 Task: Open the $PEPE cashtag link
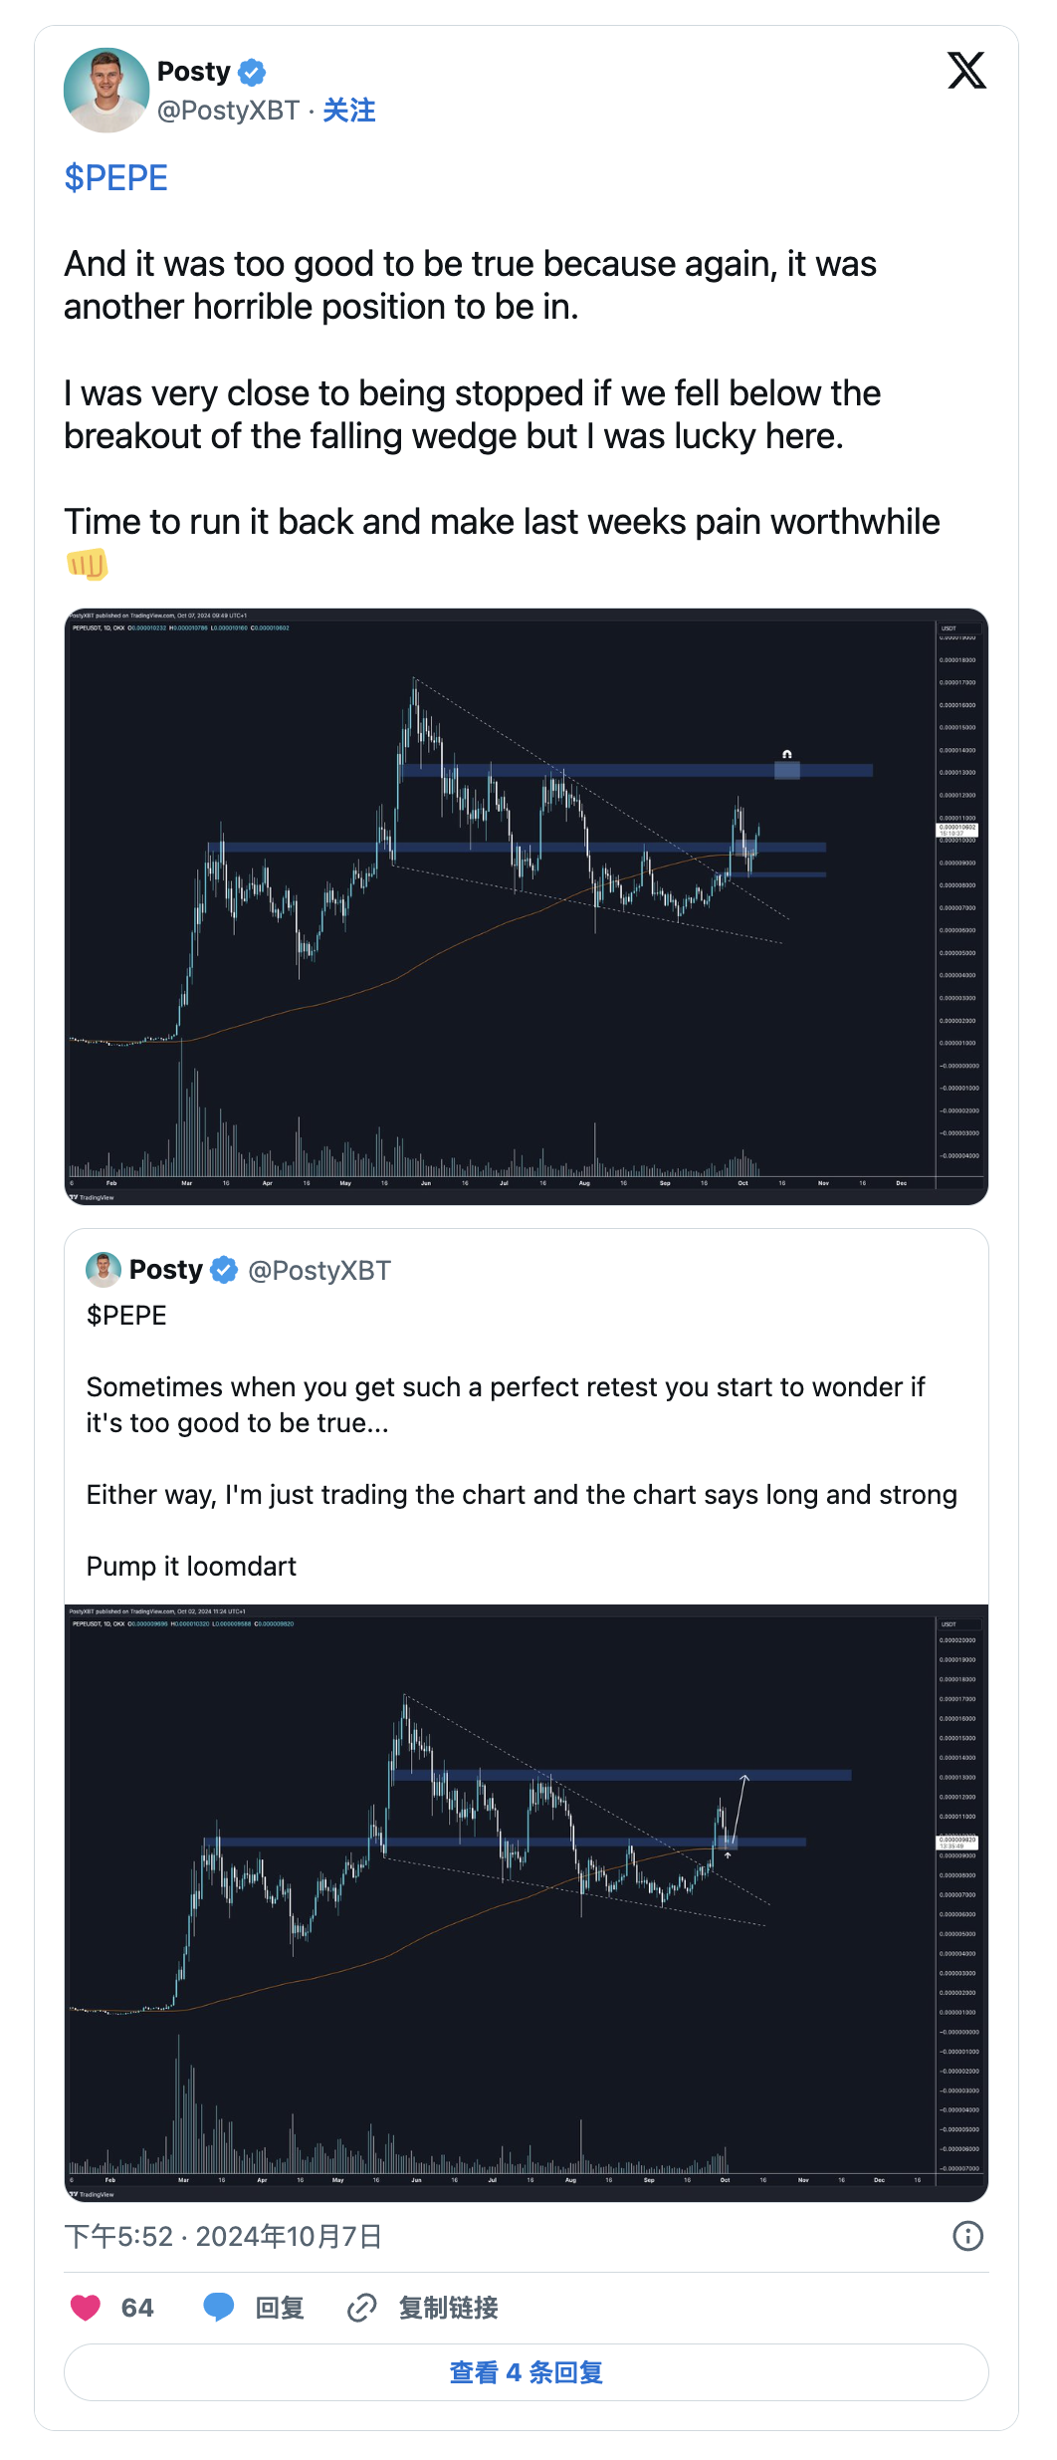(115, 178)
